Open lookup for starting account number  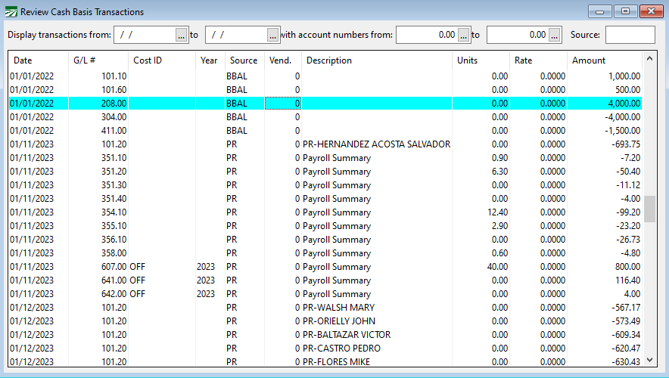(464, 36)
